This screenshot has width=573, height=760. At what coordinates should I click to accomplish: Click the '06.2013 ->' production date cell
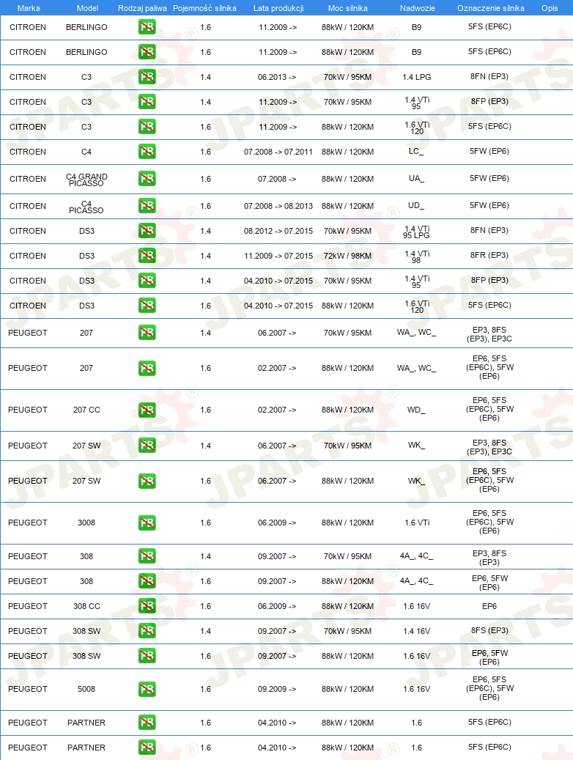(x=277, y=77)
